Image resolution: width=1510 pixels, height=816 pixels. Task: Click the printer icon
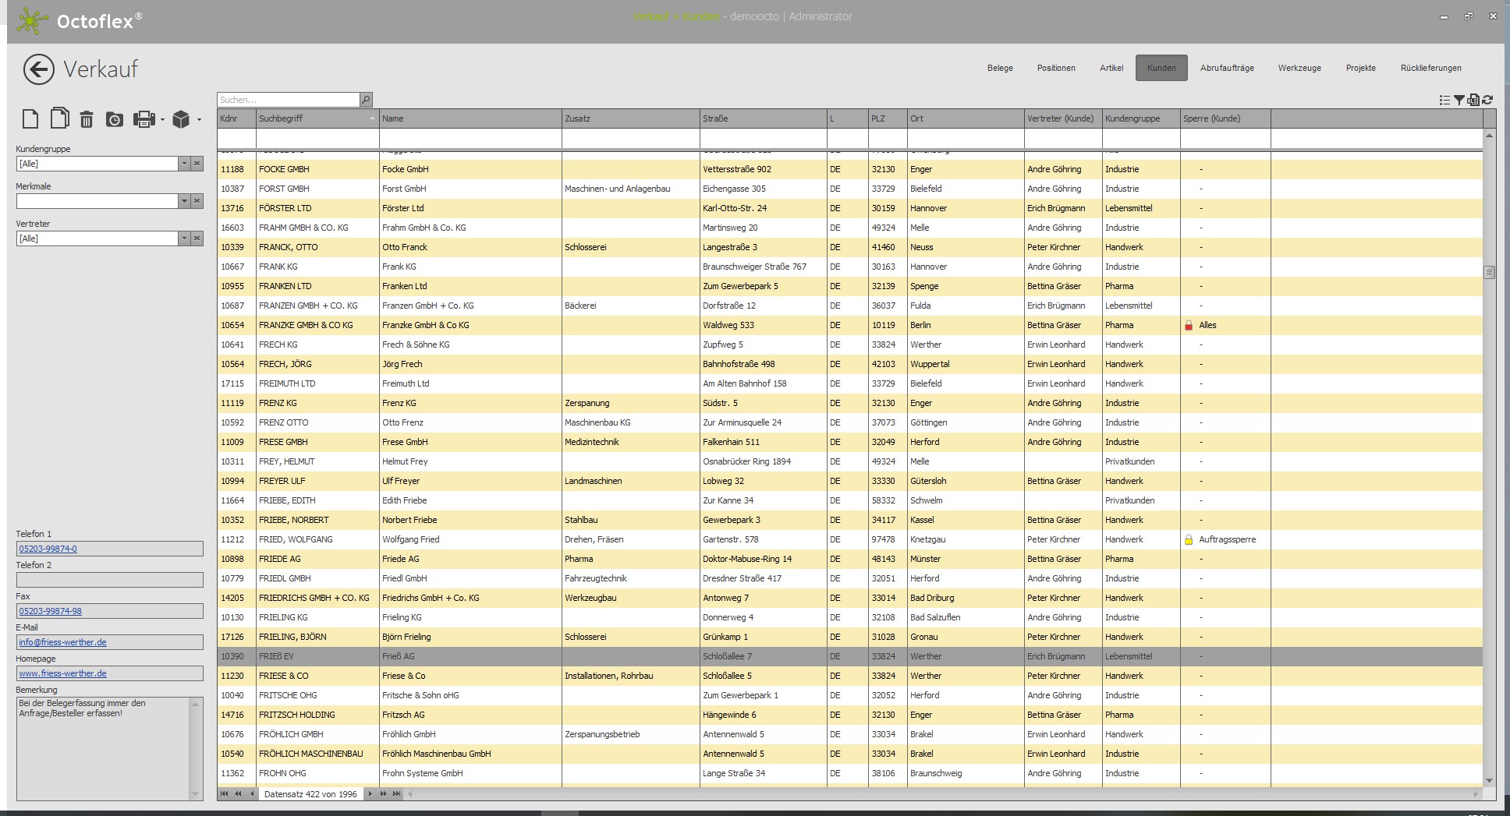(x=144, y=119)
